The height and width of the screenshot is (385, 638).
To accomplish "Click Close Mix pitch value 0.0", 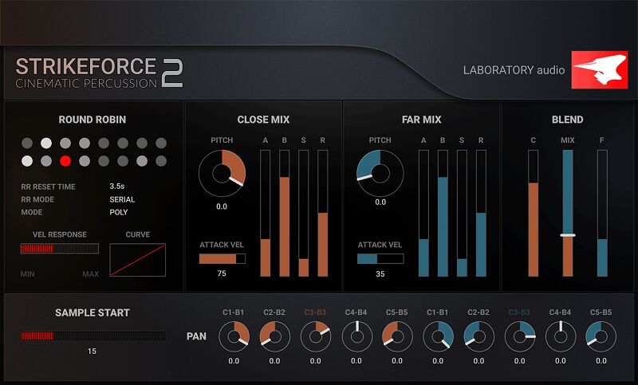I will tap(222, 206).
